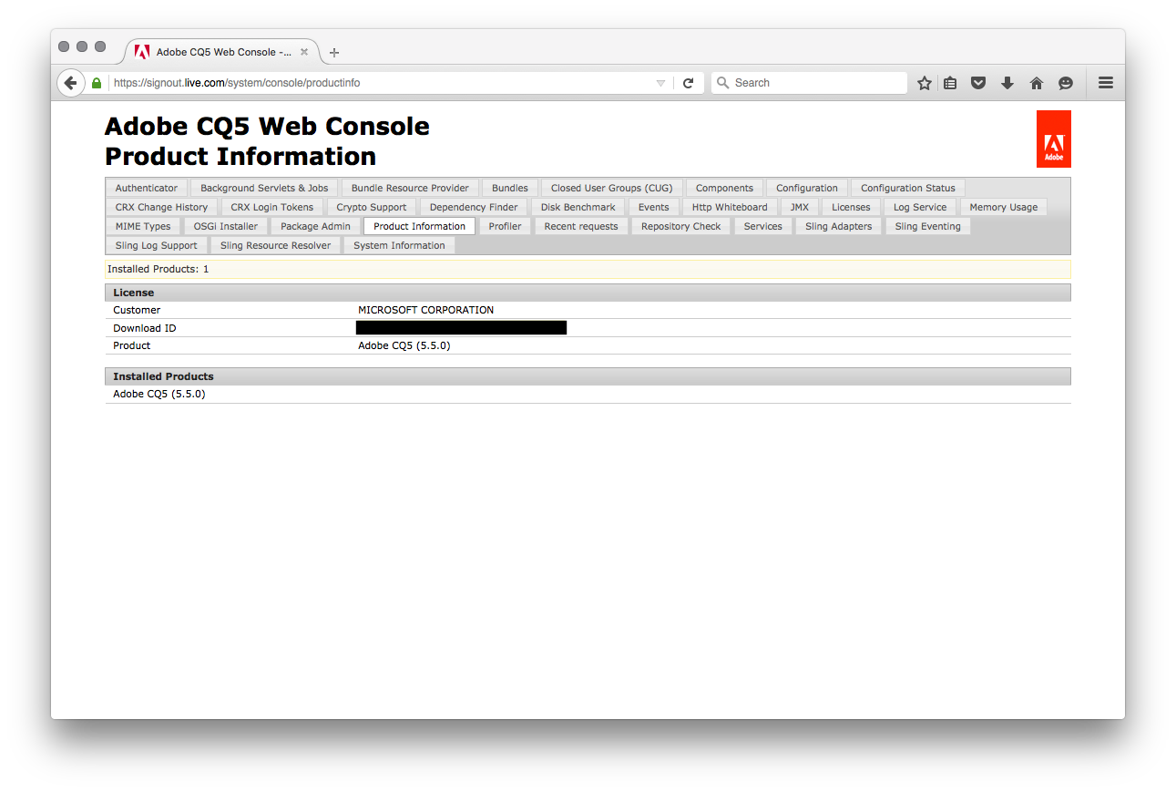Click the redacted Download ID value

click(x=462, y=328)
